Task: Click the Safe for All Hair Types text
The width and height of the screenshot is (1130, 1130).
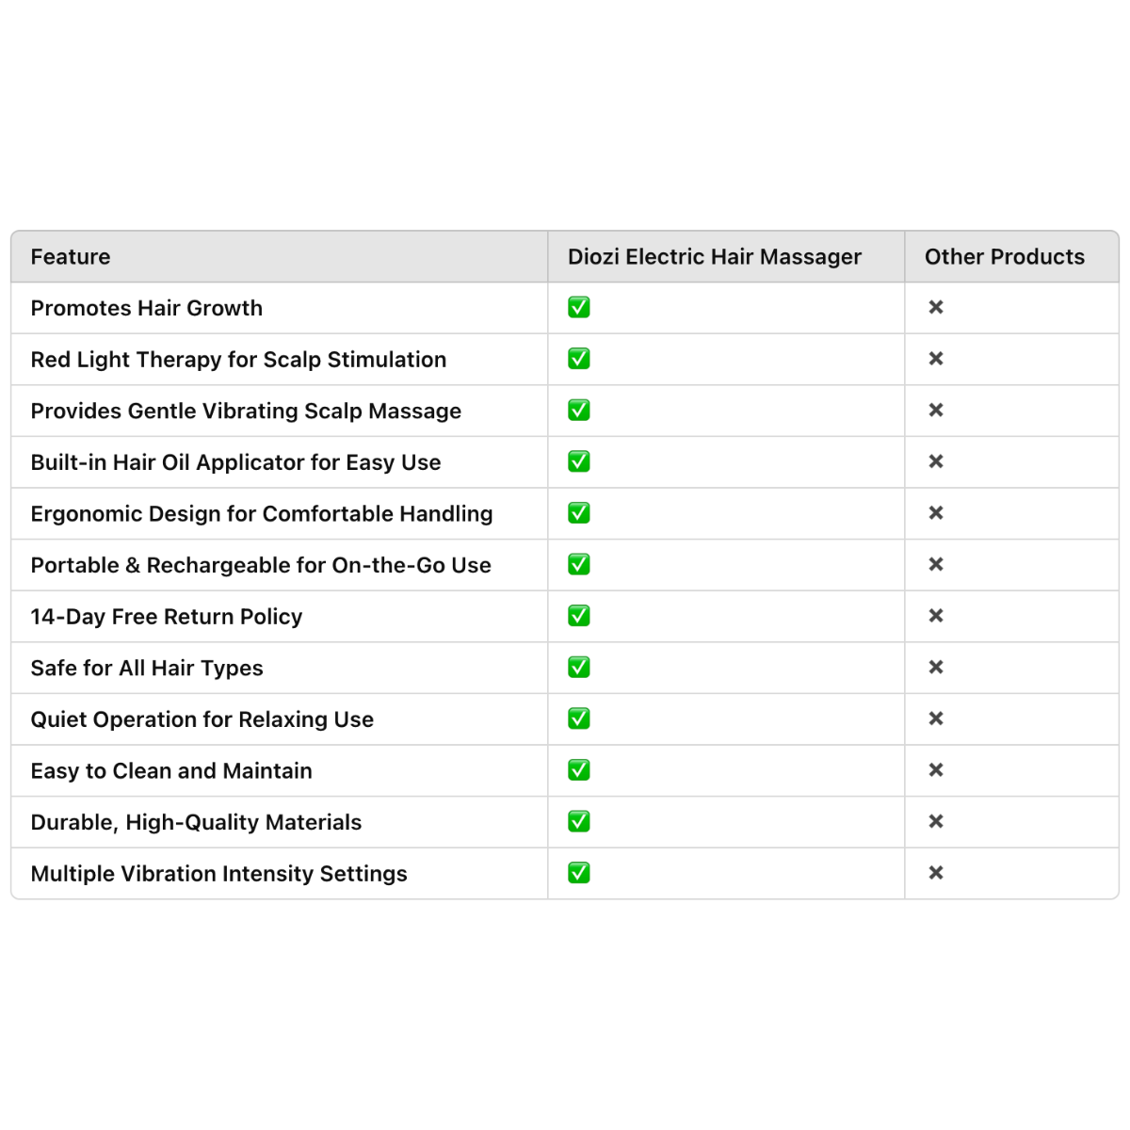Action: 147,669
